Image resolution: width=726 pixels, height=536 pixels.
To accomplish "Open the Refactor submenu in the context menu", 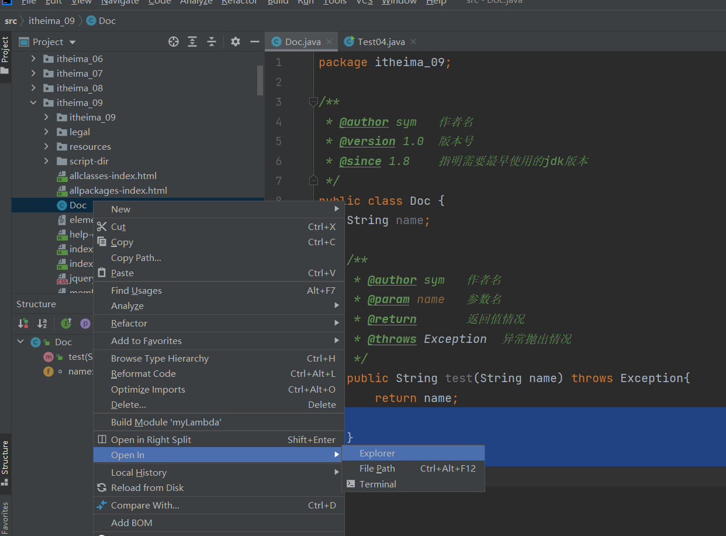I will click(x=219, y=323).
